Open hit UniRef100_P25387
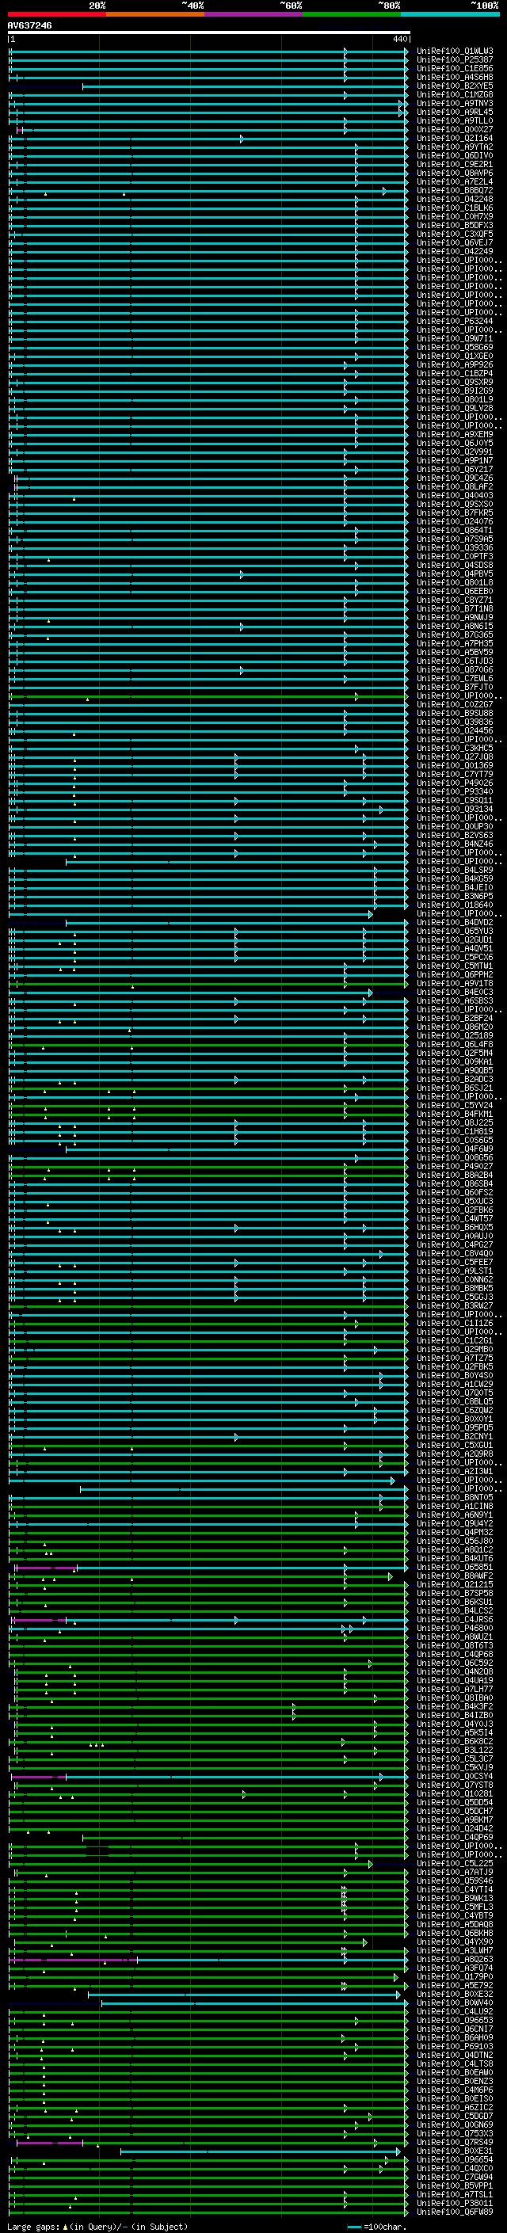Image resolution: width=507 pixels, height=2233 pixels. [x=455, y=60]
